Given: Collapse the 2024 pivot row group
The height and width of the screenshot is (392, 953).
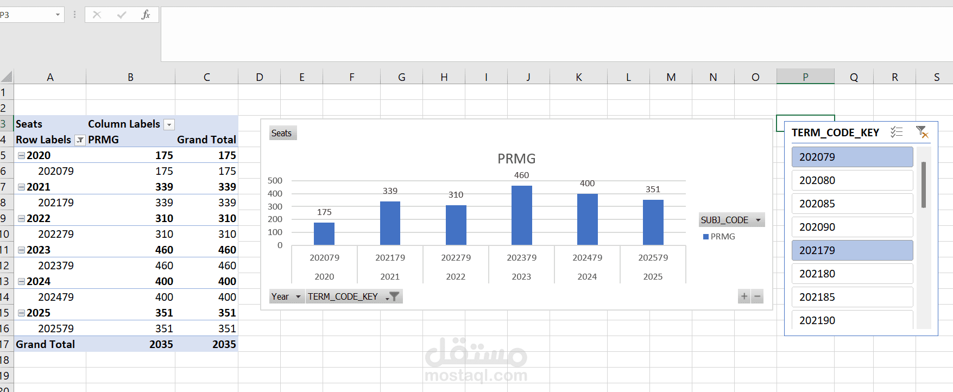Looking at the screenshot, I should [21, 281].
